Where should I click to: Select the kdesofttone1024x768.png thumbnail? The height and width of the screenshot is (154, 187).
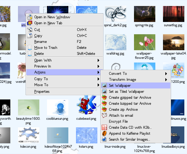tap(58, 135)
